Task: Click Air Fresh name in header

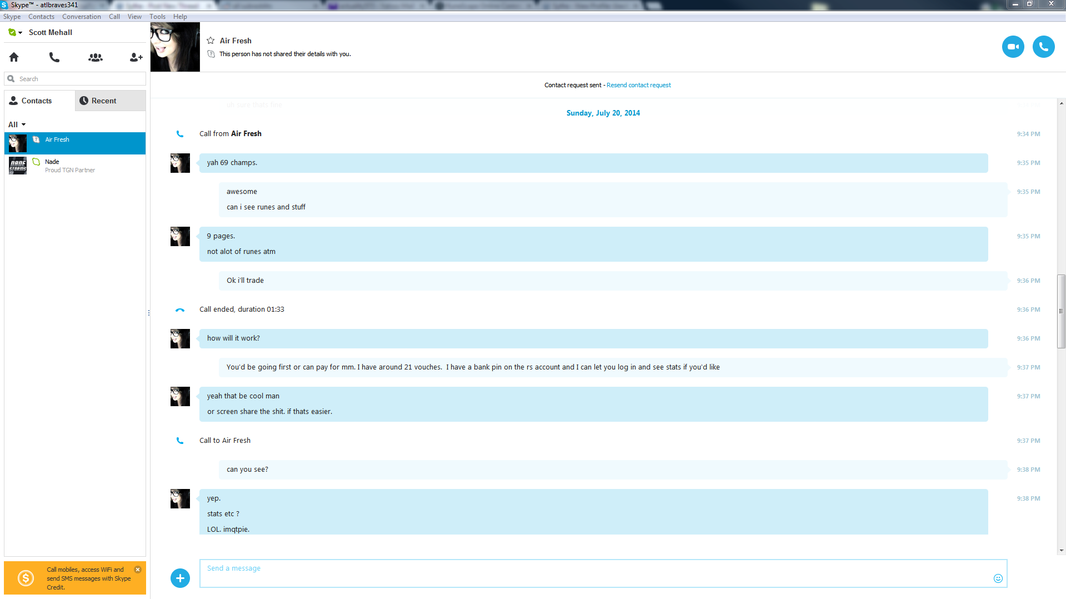Action: point(236,41)
